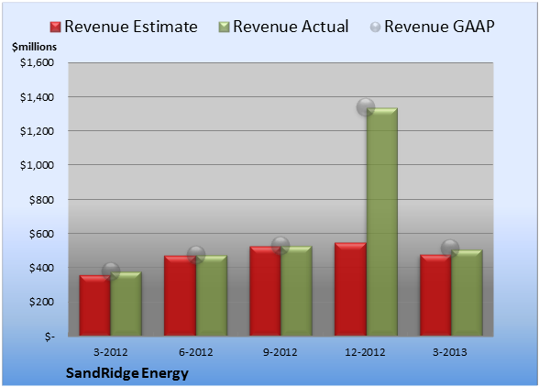Viewport: 539px width, 387px height.
Task: Click the '6-2012' quarter label
Action: 196,352
